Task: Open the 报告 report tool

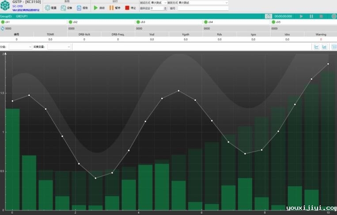Action: pyautogui.click(x=82, y=8)
